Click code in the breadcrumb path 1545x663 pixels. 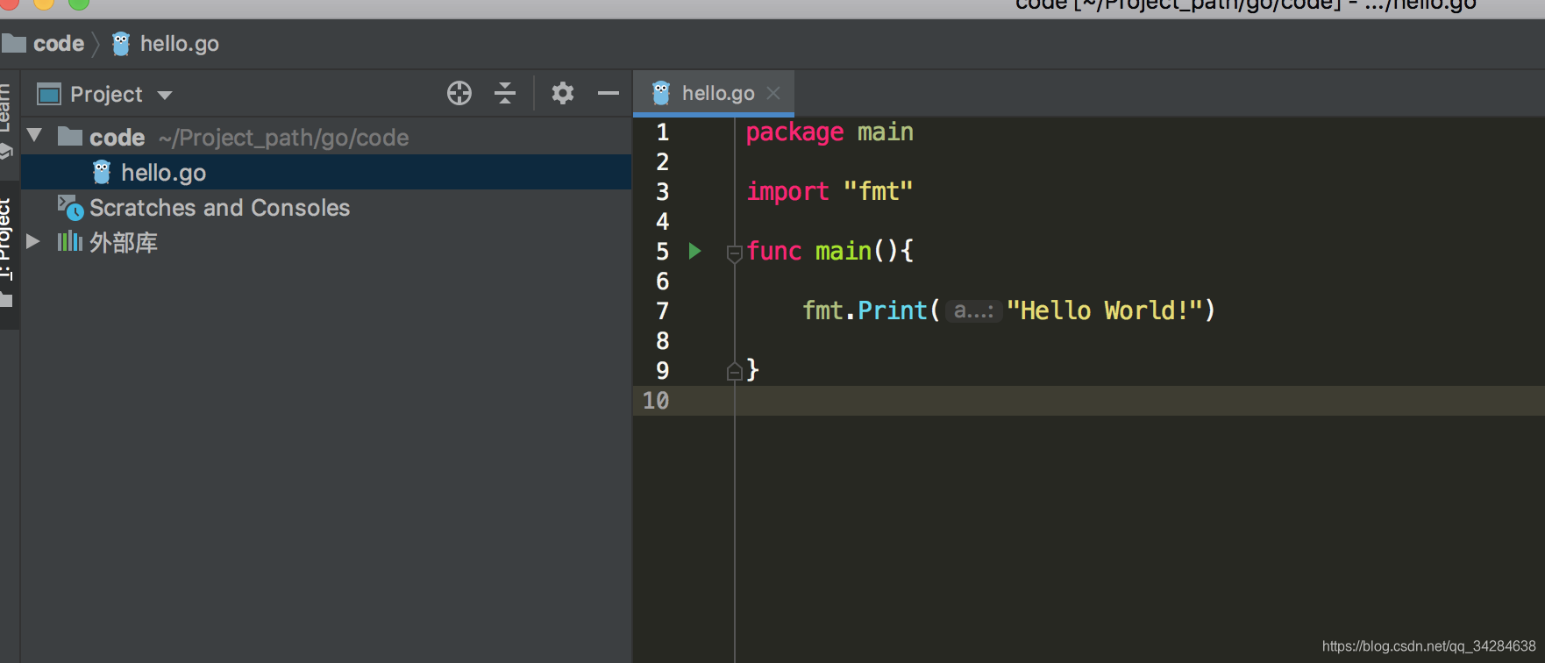click(x=59, y=44)
